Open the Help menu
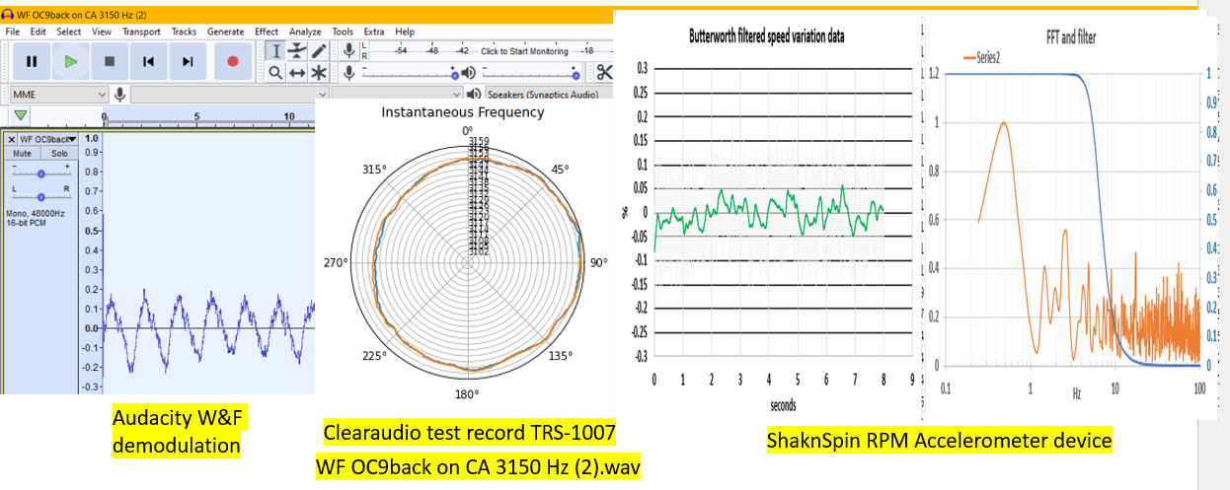This screenshot has height=490, width=1230. [x=405, y=32]
